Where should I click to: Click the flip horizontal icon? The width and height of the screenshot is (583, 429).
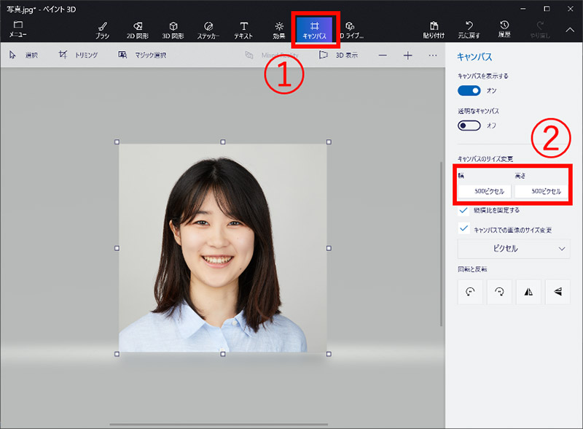click(527, 291)
